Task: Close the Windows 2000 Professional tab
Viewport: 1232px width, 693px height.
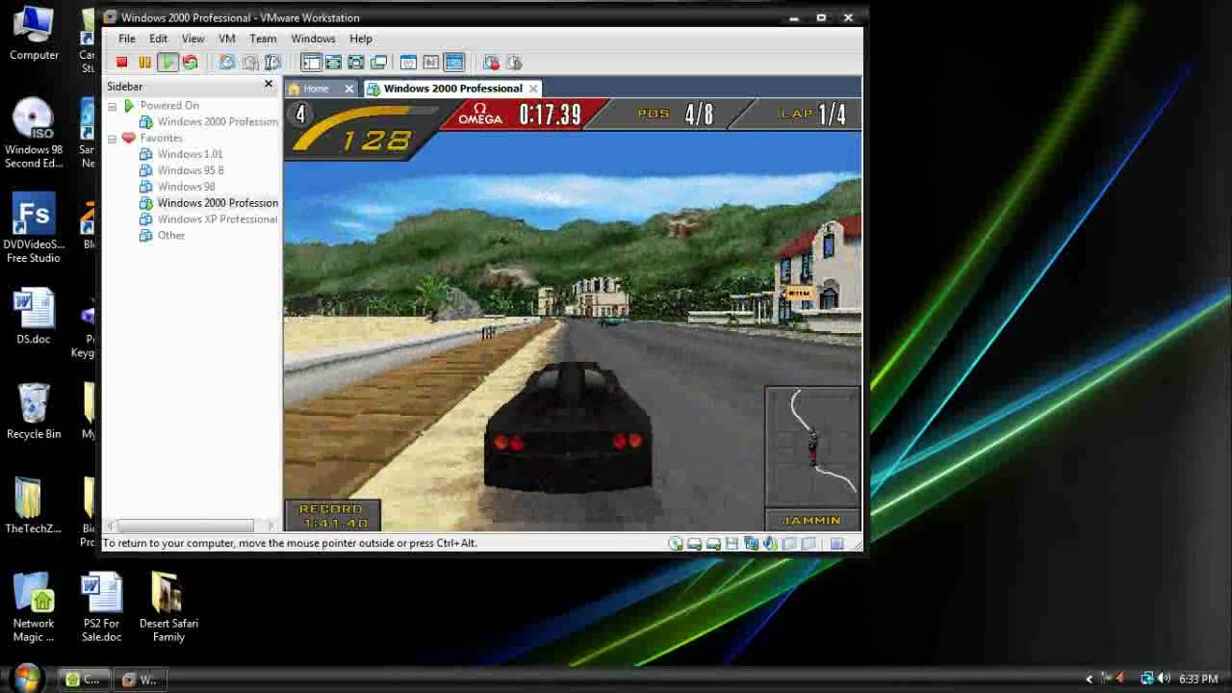Action: coord(533,89)
